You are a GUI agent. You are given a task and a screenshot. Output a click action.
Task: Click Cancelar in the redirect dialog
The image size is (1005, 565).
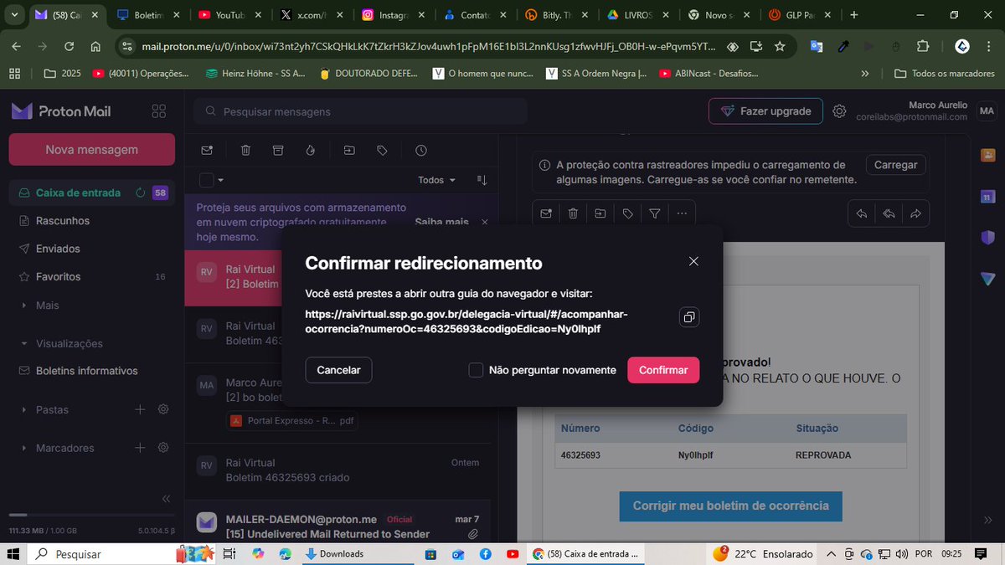[x=338, y=370]
